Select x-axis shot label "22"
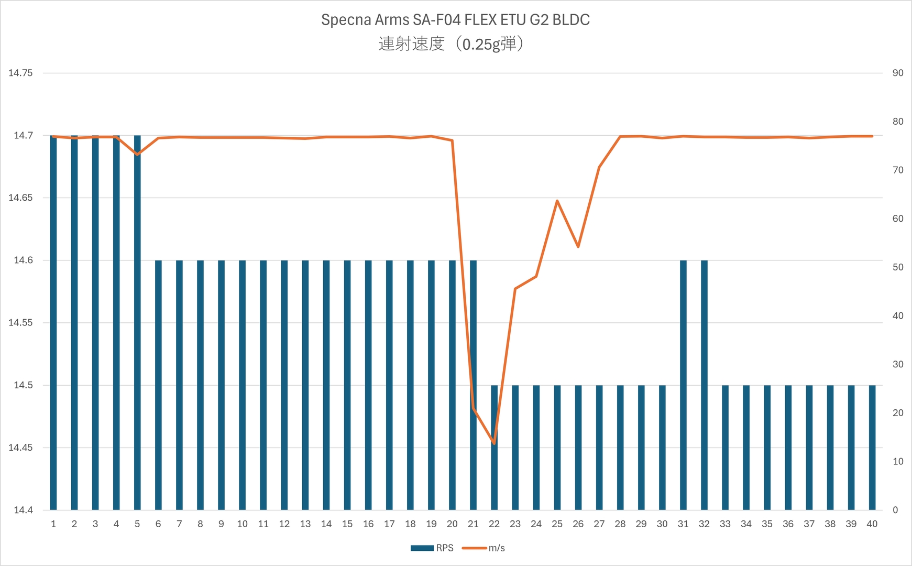 (x=494, y=524)
